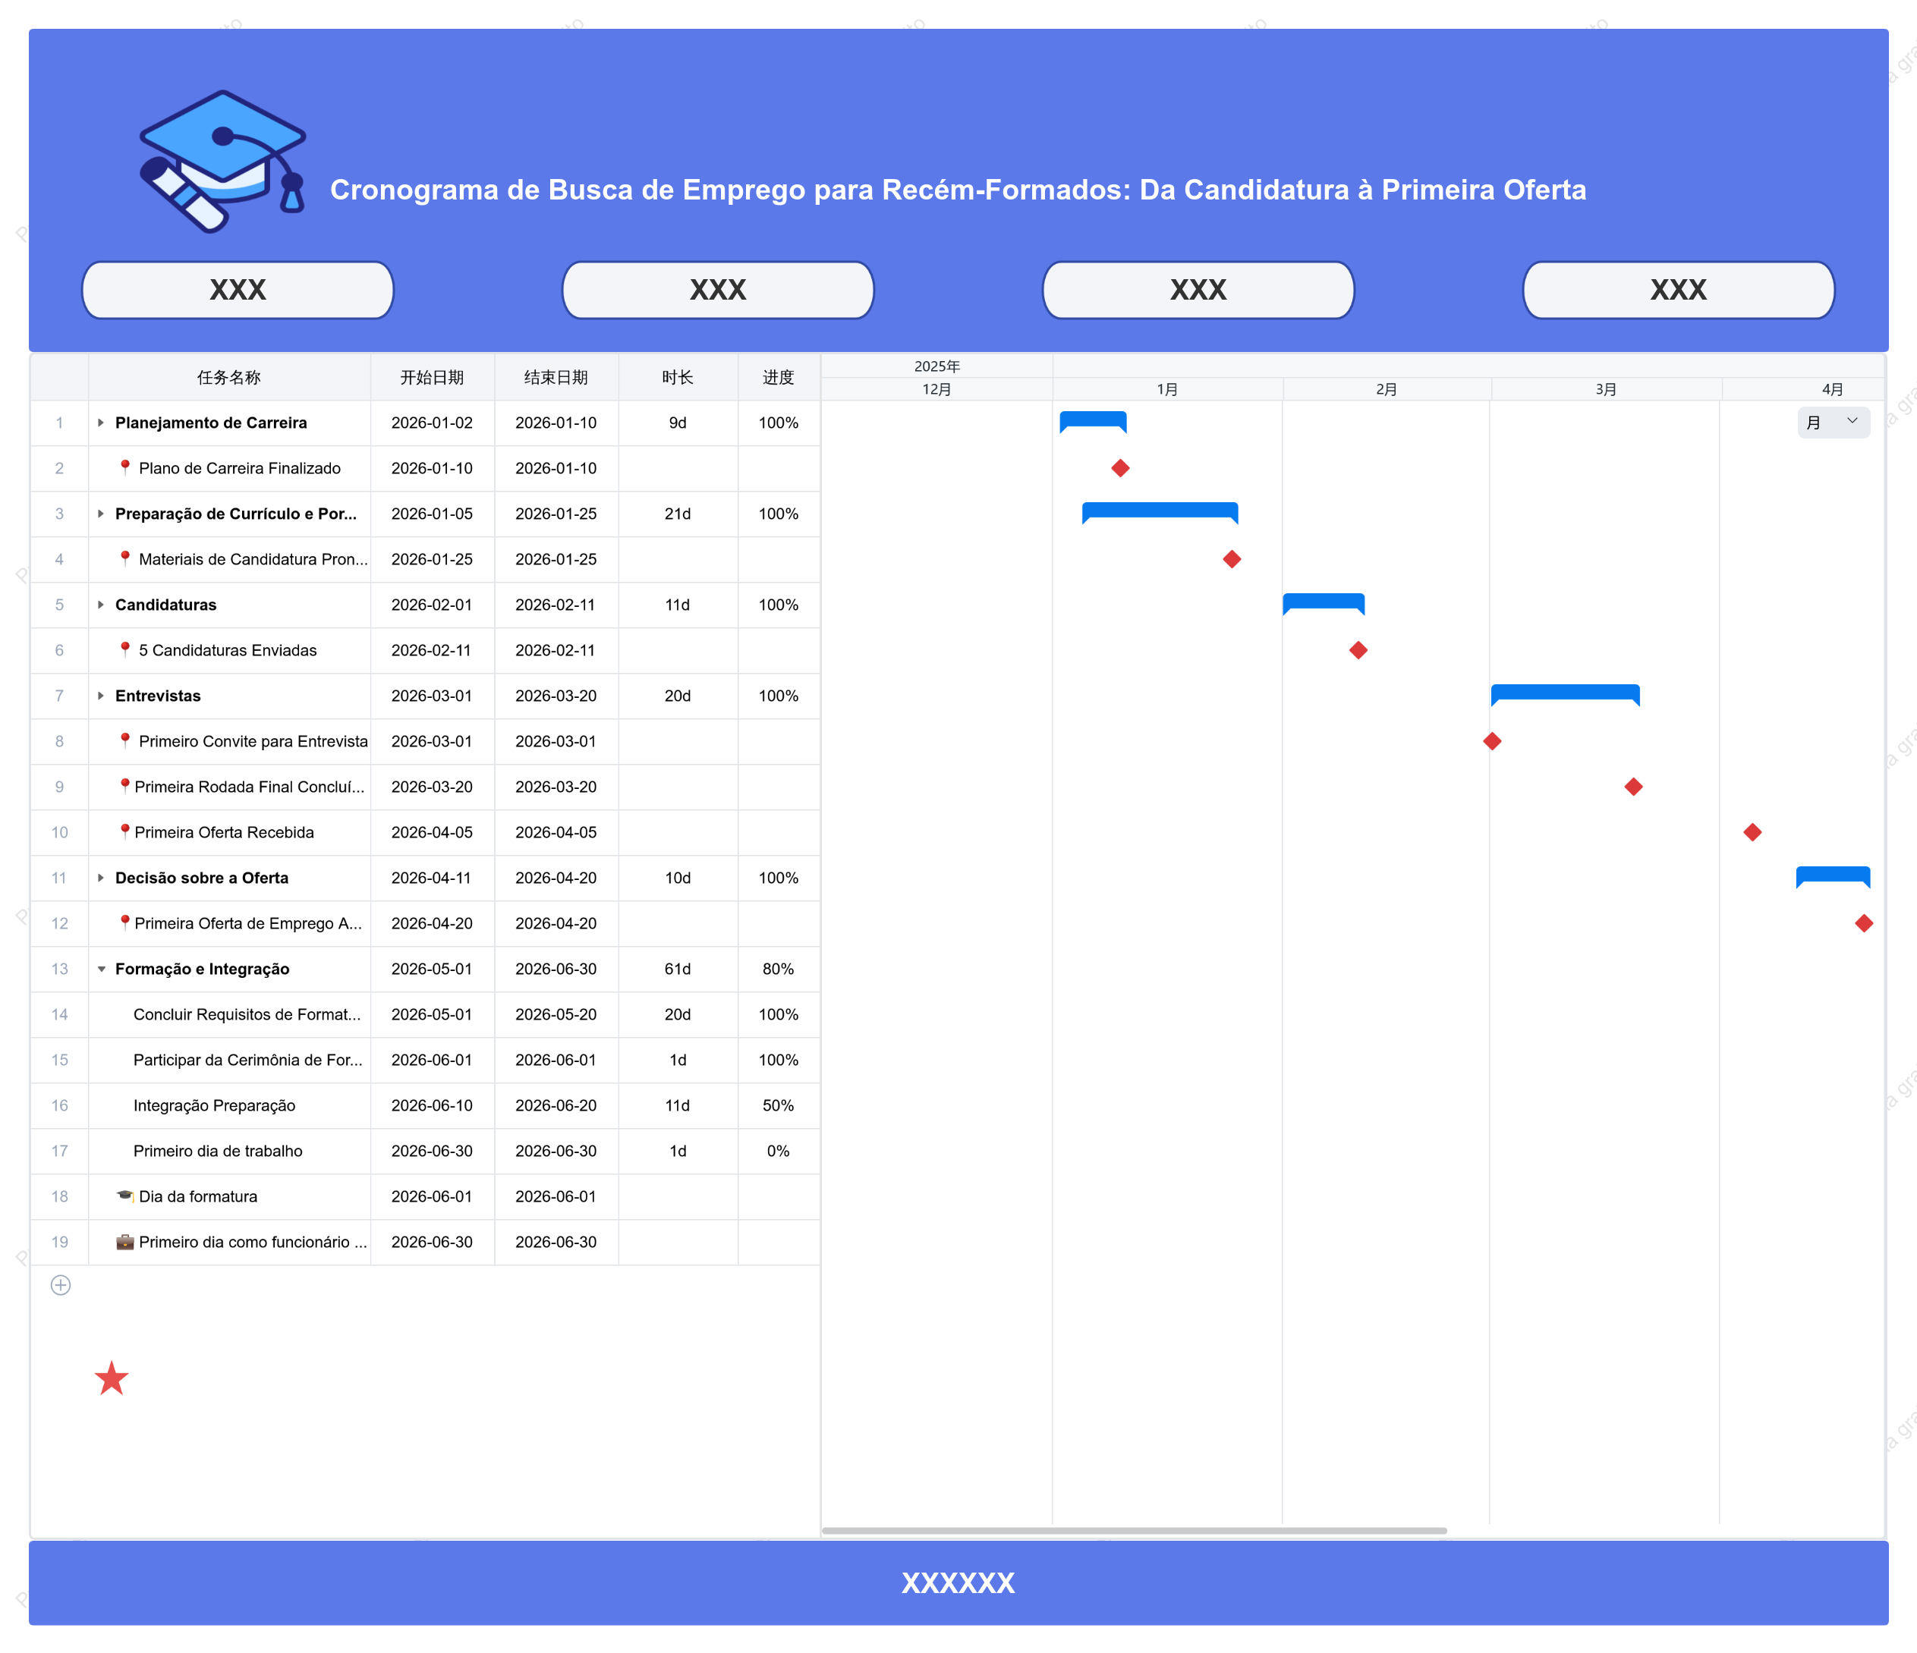Click graduation cap icon beside Dia da formatura
1917x1653 pixels.
click(x=125, y=1196)
